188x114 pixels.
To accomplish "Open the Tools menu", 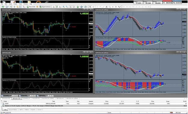I will (20, 4).
